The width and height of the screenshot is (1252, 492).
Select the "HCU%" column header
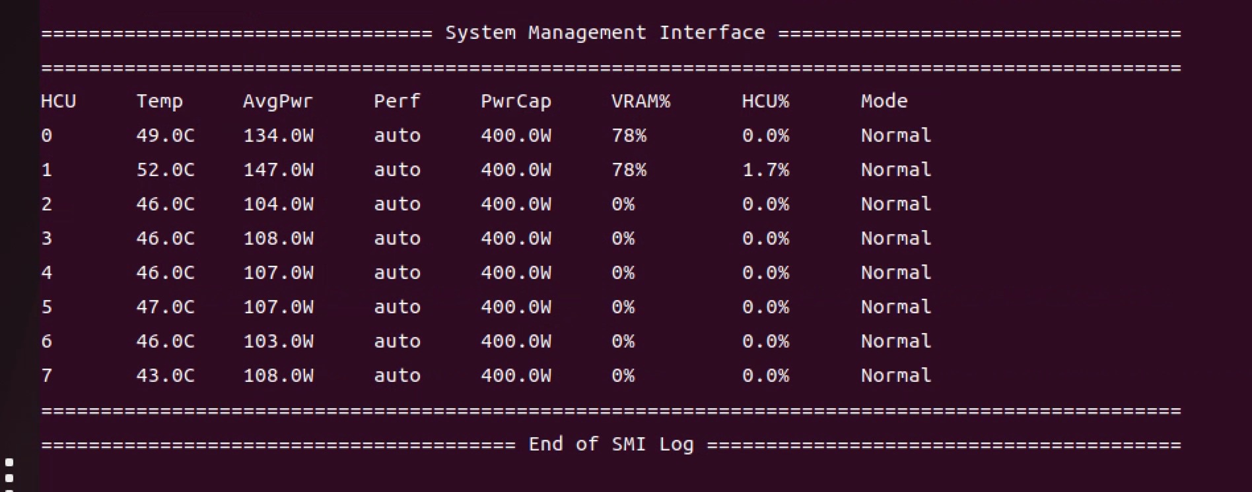(x=765, y=101)
